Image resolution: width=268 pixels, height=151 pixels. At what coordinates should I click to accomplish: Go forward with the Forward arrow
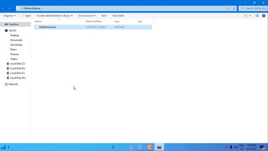(x=9, y=8)
